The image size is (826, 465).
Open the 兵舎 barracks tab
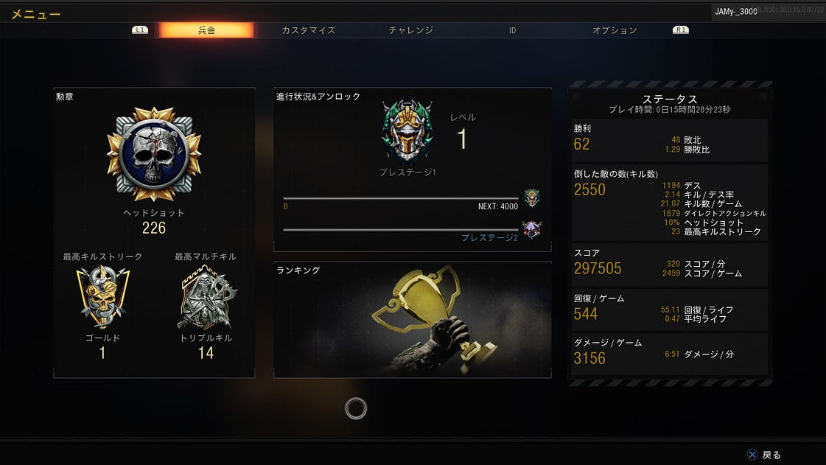[x=206, y=30]
